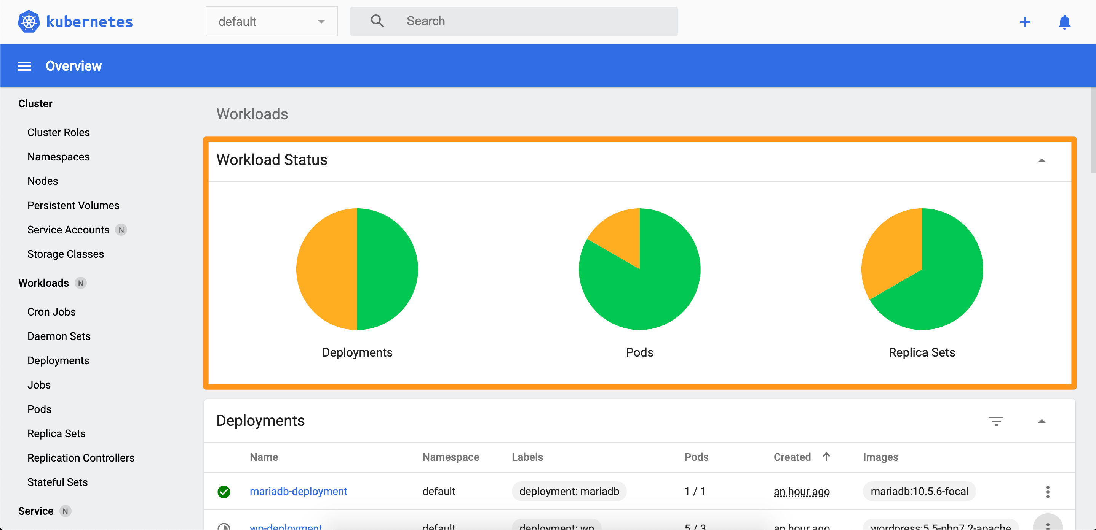Go to Cluster Roles

pos(58,132)
